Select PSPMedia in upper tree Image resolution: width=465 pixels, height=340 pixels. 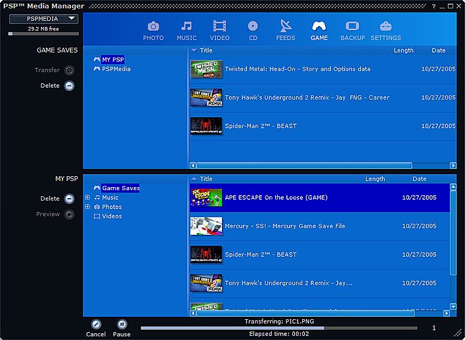pos(116,69)
